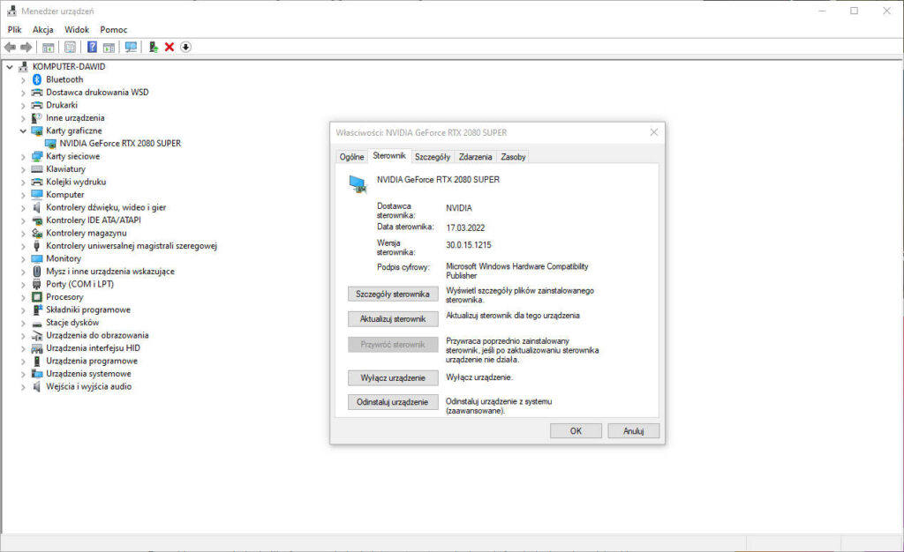Viewport: 904px width, 552px height.
Task: Collapse the Karty graficzne branch
Action: coord(23,131)
